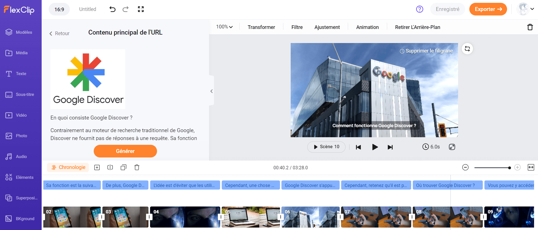Screen dimensions: 538x230
Task: Select scene 06 Google building thumbnail
Action: [x=311, y=217]
